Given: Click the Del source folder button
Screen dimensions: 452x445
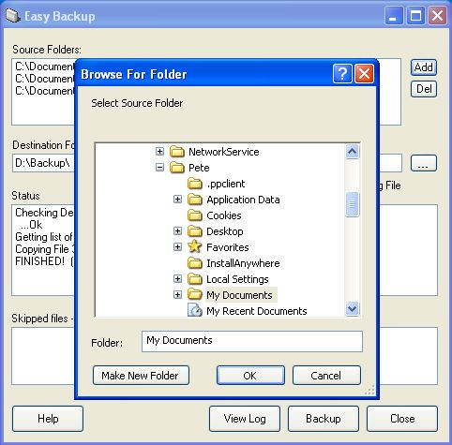Looking at the screenshot, I should [424, 89].
